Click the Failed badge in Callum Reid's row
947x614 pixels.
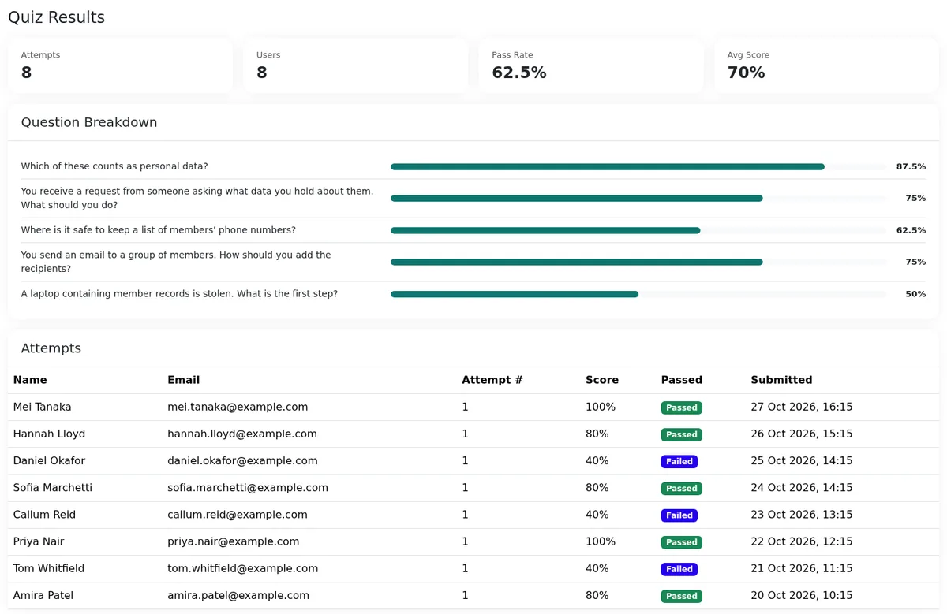pyautogui.click(x=679, y=515)
